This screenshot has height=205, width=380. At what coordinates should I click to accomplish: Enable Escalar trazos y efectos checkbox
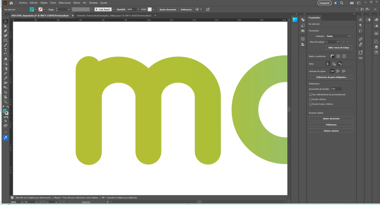311,104
